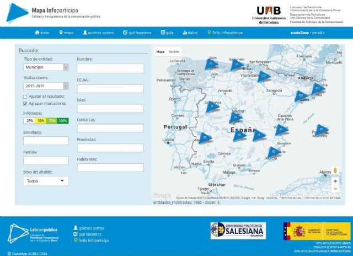Click the checkmark icon beside qué hacemos
This screenshot has width=353, height=256.
(x=125, y=33)
